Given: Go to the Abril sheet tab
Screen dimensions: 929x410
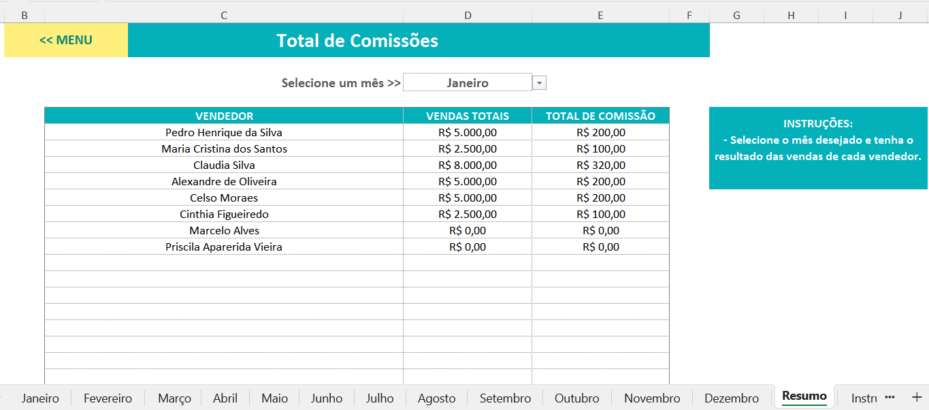Looking at the screenshot, I should [x=225, y=398].
